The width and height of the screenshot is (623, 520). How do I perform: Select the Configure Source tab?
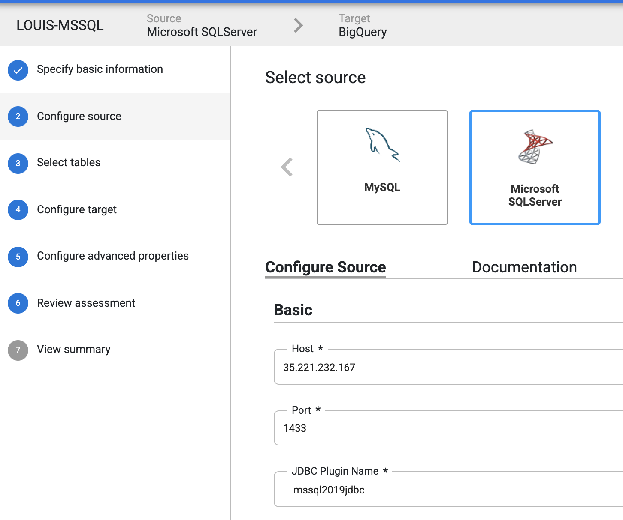[x=326, y=267]
